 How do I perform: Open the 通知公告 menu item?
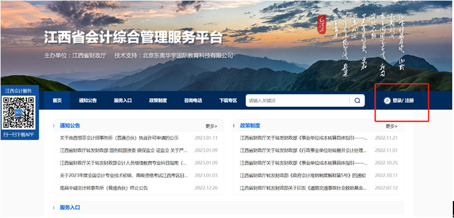tap(88, 101)
